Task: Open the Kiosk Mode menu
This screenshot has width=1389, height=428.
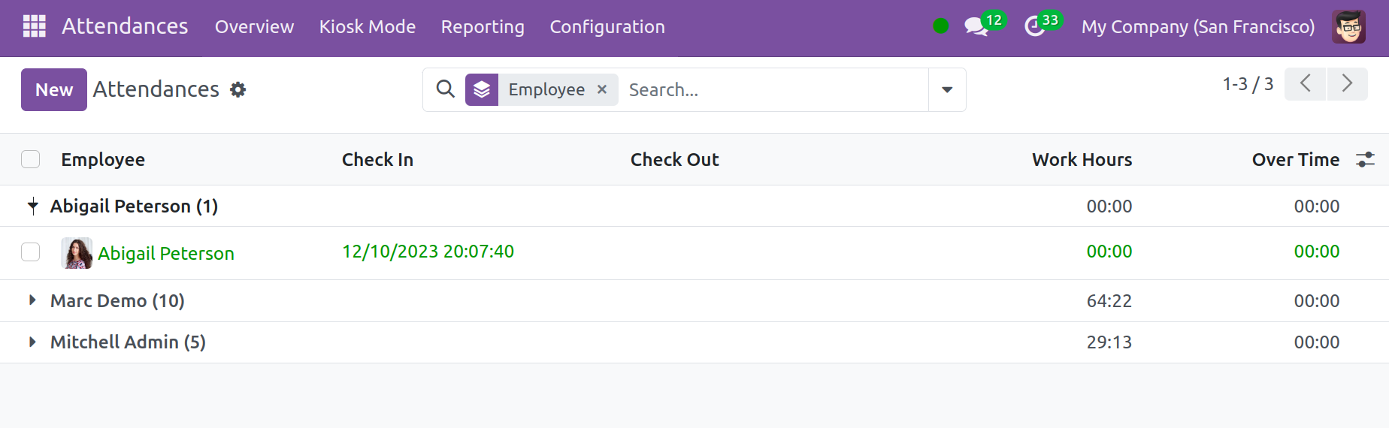Action: 367,26
